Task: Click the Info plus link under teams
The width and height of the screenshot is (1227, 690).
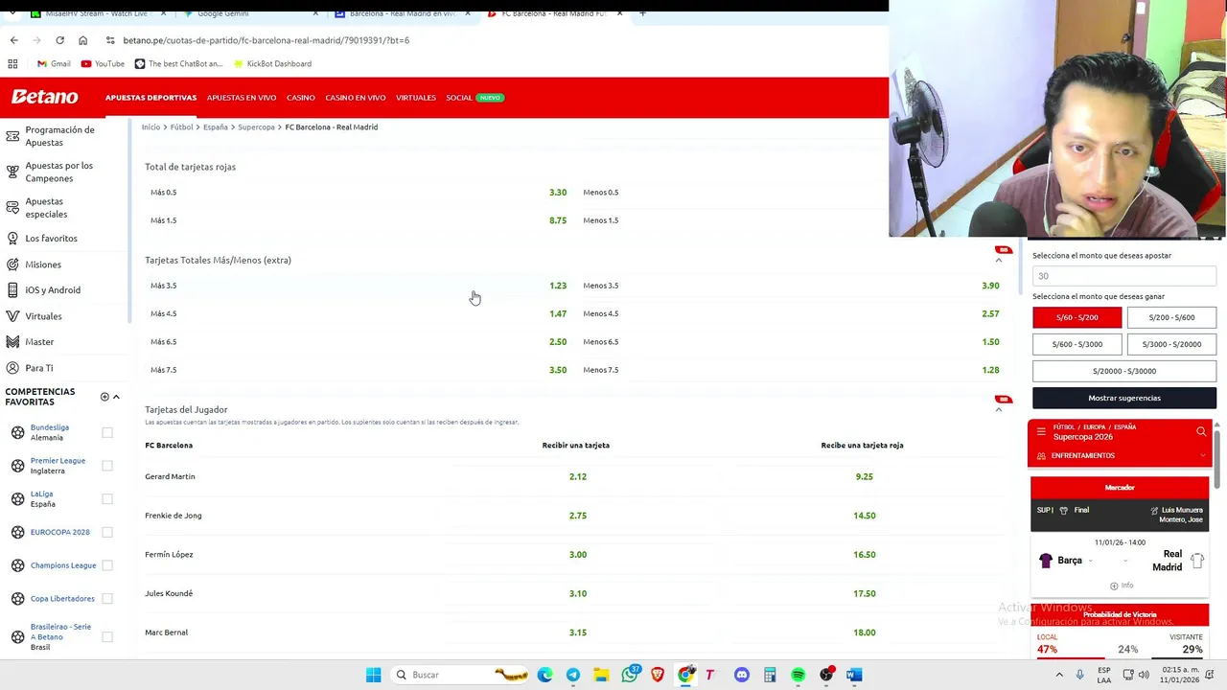Action: tap(1122, 586)
